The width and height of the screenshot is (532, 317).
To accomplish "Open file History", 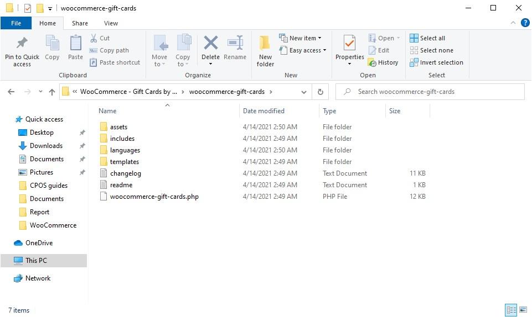I will pyautogui.click(x=383, y=62).
